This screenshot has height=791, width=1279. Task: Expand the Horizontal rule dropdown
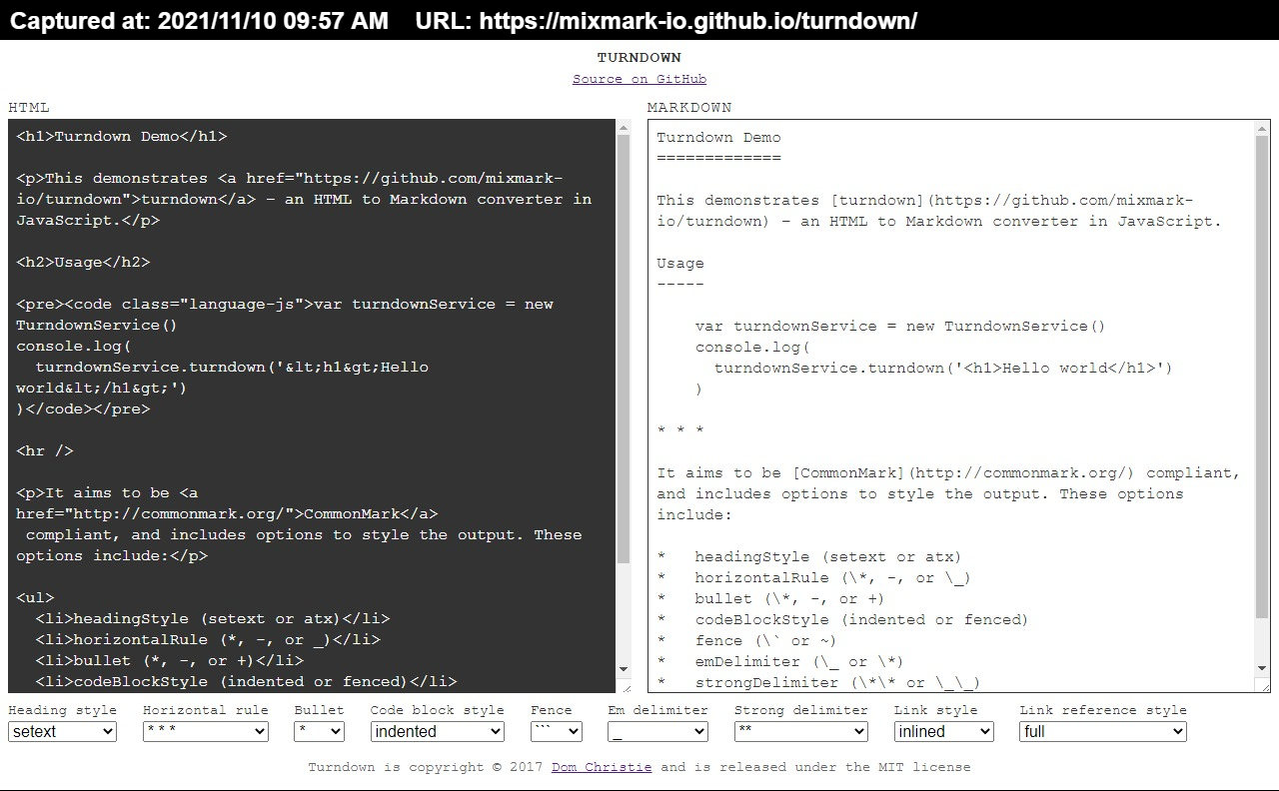tap(206, 731)
